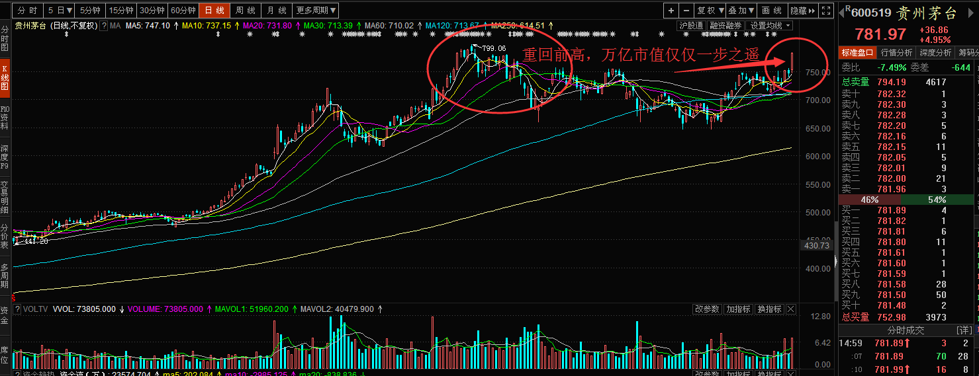Click 46% sell side of ratio bar
This screenshot has width=979, height=376.
point(870,200)
